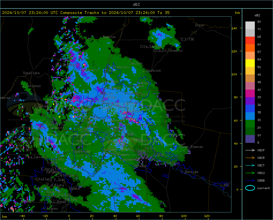Screen dimensions: 273x220
Task: Click the white VBCP arrow icon in legend
Action: click(x=250, y=150)
